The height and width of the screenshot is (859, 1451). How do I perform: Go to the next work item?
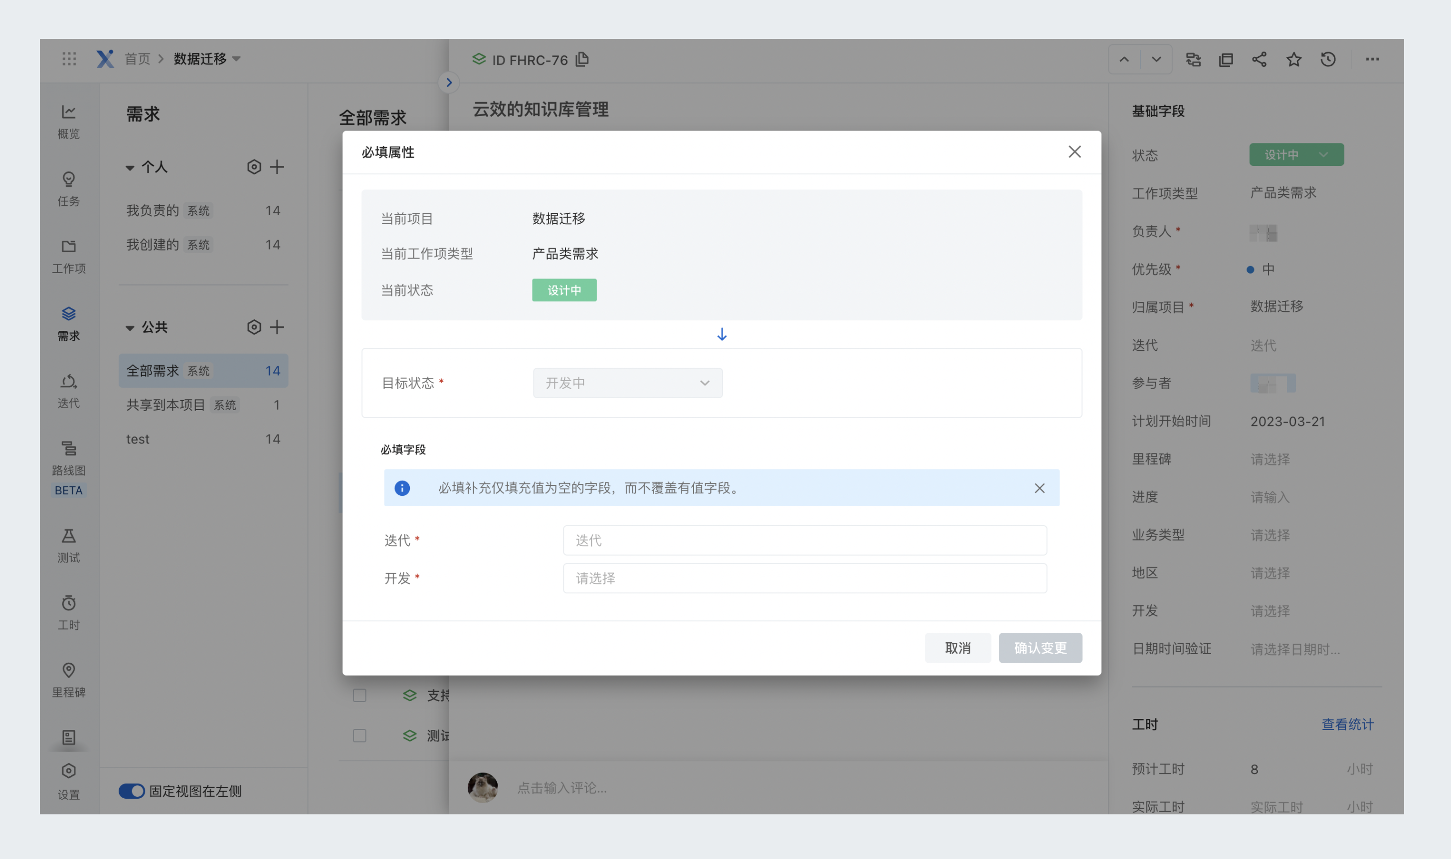[x=1156, y=59]
